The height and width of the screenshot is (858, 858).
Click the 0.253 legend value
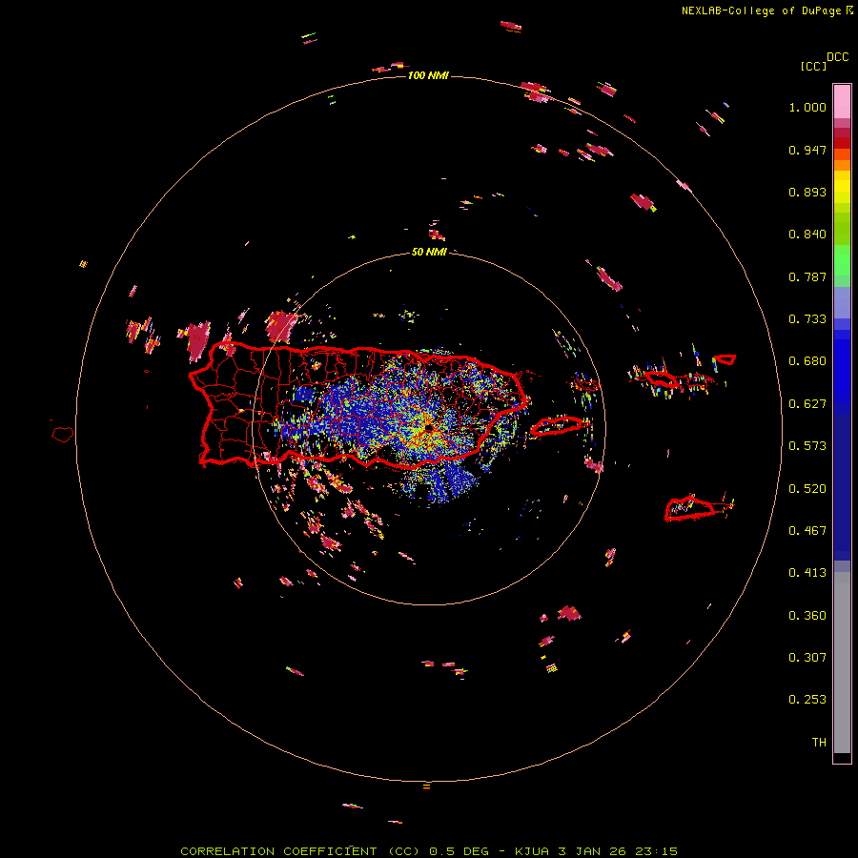(807, 700)
